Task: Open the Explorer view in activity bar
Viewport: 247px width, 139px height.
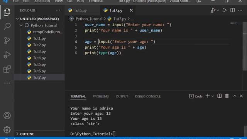Action: click(7, 12)
